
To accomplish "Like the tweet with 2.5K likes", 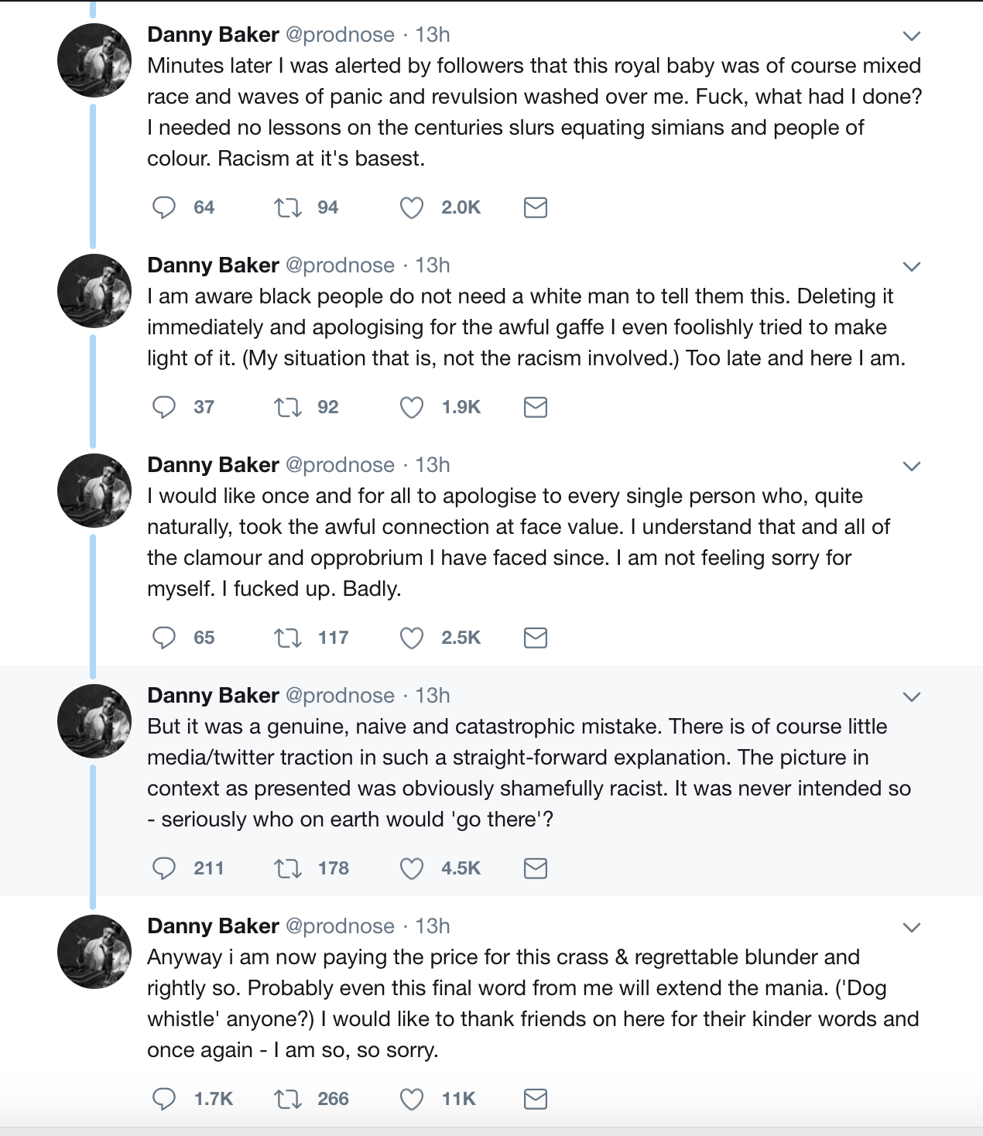I will coord(412,638).
